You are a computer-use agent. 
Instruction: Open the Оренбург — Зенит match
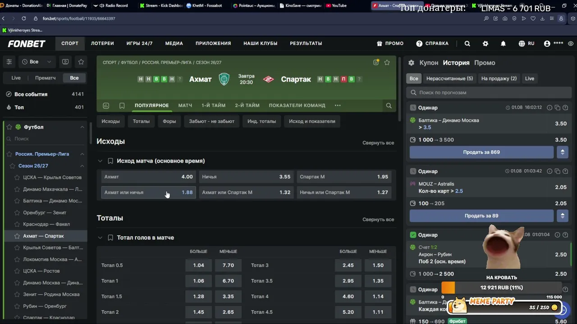tap(45, 212)
